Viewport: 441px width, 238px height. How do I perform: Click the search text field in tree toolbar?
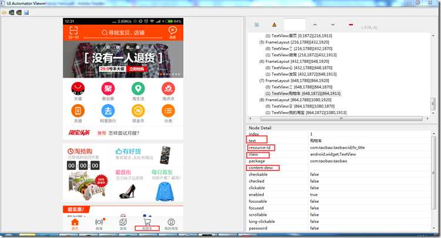pyautogui.click(x=294, y=25)
